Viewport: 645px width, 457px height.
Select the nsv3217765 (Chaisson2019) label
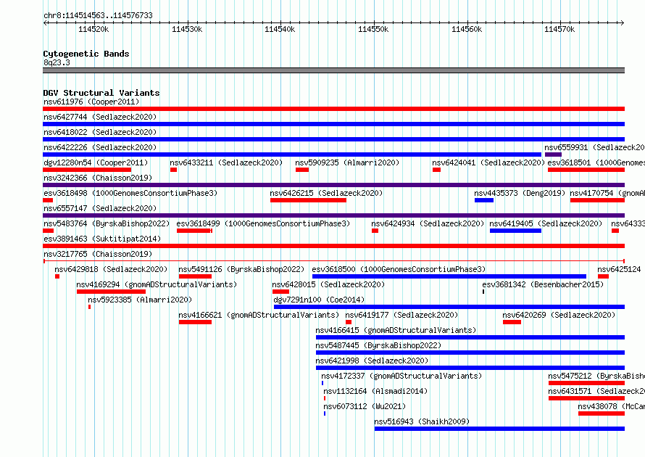[x=98, y=254]
